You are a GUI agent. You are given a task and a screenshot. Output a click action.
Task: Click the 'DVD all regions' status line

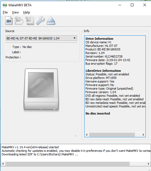pos(113,96)
